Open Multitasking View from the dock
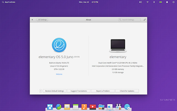Screen dimensions: 177x111 pyautogui.click(x=50, y=107)
